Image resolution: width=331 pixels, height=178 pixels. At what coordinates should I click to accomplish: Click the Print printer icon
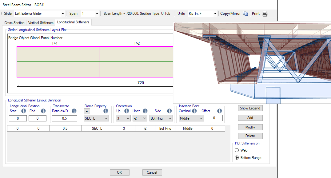pyautogui.click(x=265, y=14)
